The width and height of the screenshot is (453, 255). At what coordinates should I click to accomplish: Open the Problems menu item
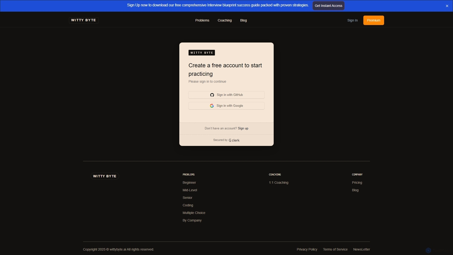pos(202,21)
